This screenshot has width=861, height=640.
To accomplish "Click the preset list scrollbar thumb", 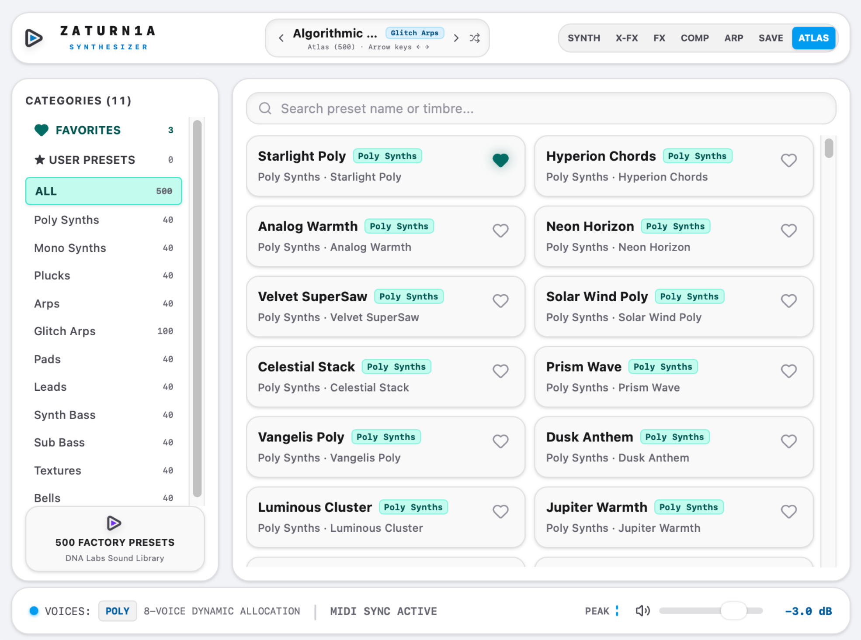I will click(829, 148).
